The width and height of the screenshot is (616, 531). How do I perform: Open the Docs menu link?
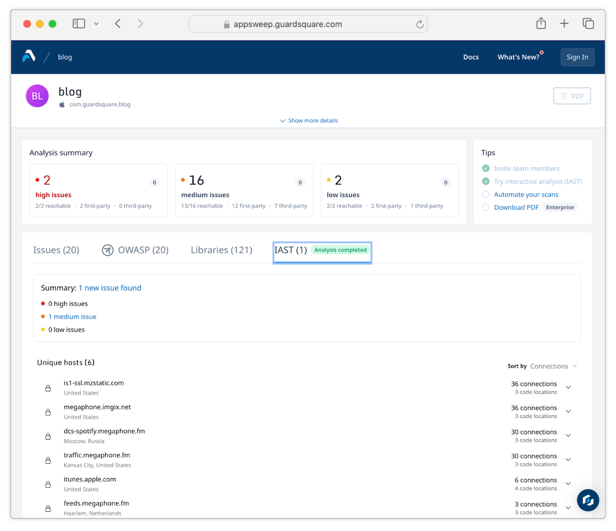471,57
